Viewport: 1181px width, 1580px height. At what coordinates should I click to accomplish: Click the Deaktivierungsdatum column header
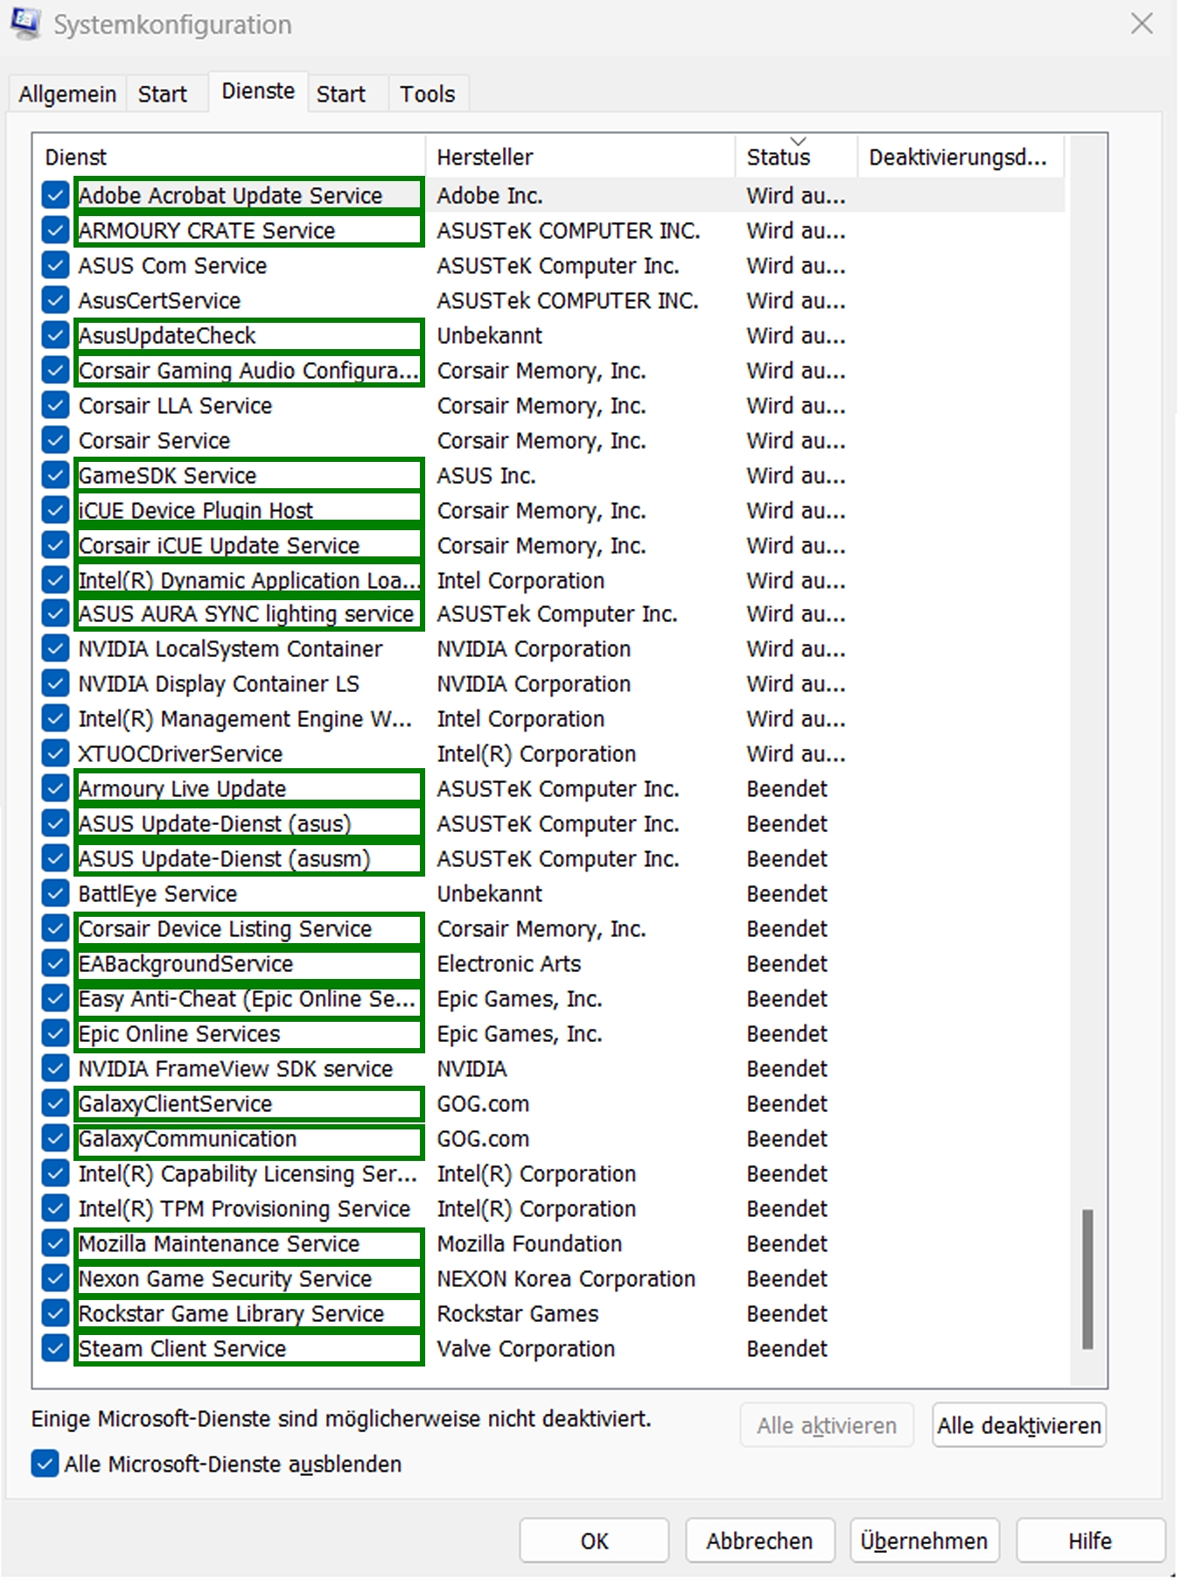coord(961,157)
